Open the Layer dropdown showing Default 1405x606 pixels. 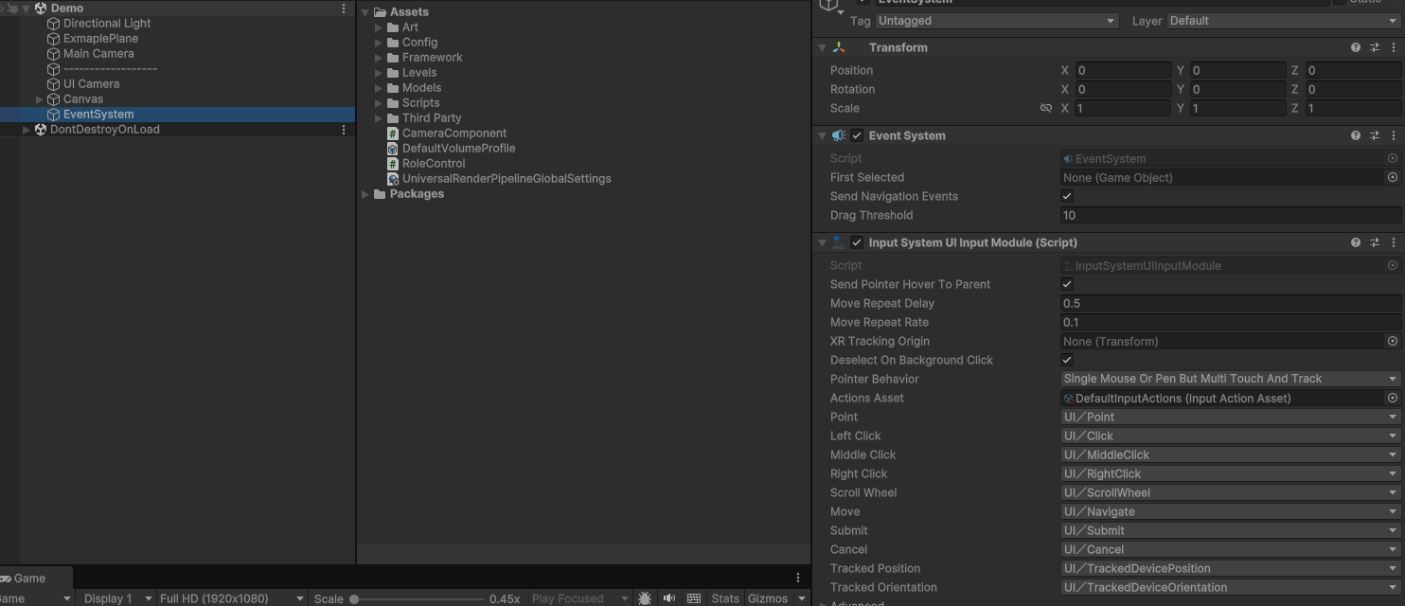1283,21
